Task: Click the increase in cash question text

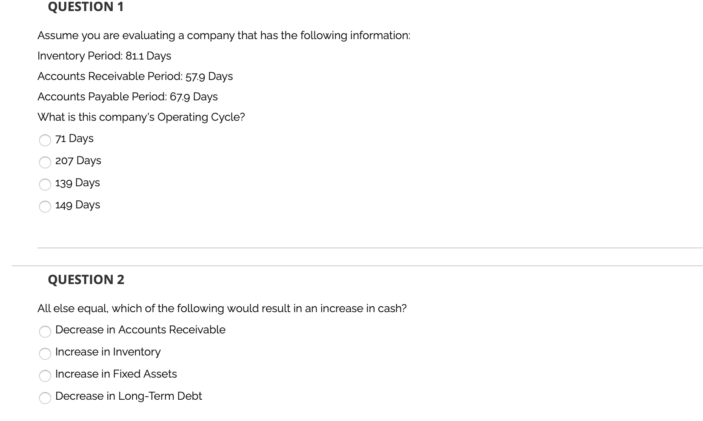Action: coord(222,308)
